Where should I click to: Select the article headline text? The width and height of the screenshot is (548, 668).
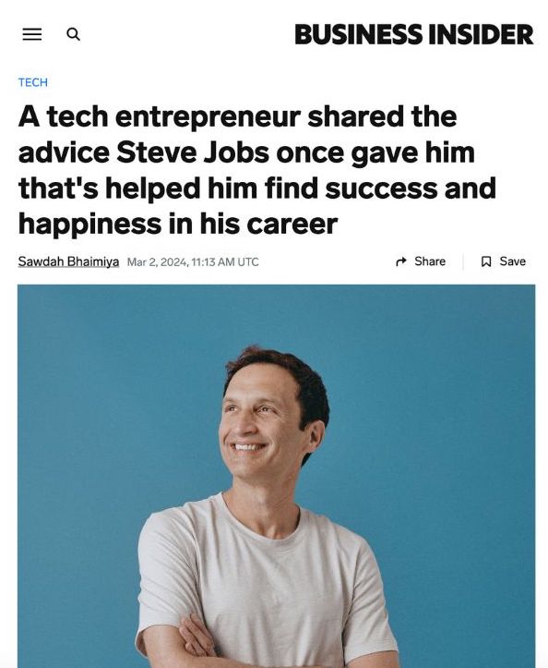(257, 170)
